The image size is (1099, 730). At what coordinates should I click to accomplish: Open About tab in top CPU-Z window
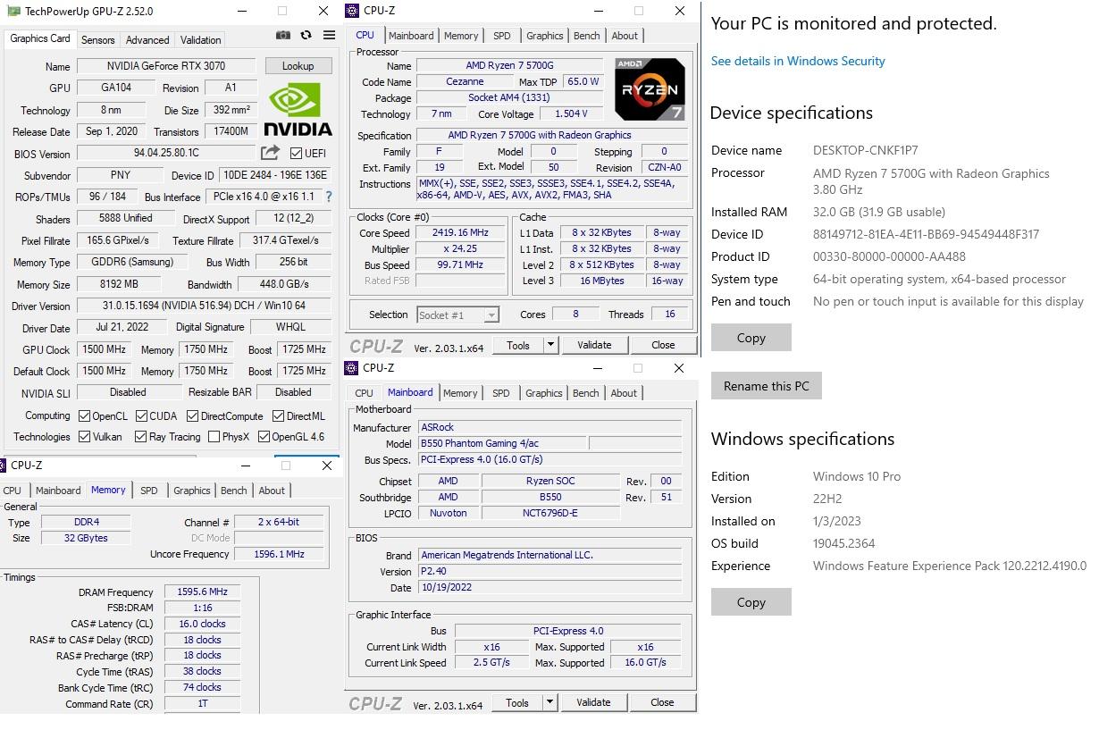[625, 36]
